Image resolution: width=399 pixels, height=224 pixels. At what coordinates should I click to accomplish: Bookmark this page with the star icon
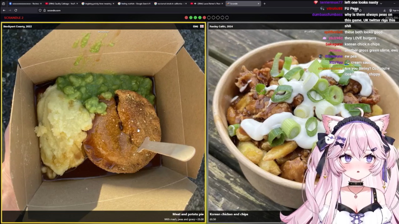coord(360,10)
